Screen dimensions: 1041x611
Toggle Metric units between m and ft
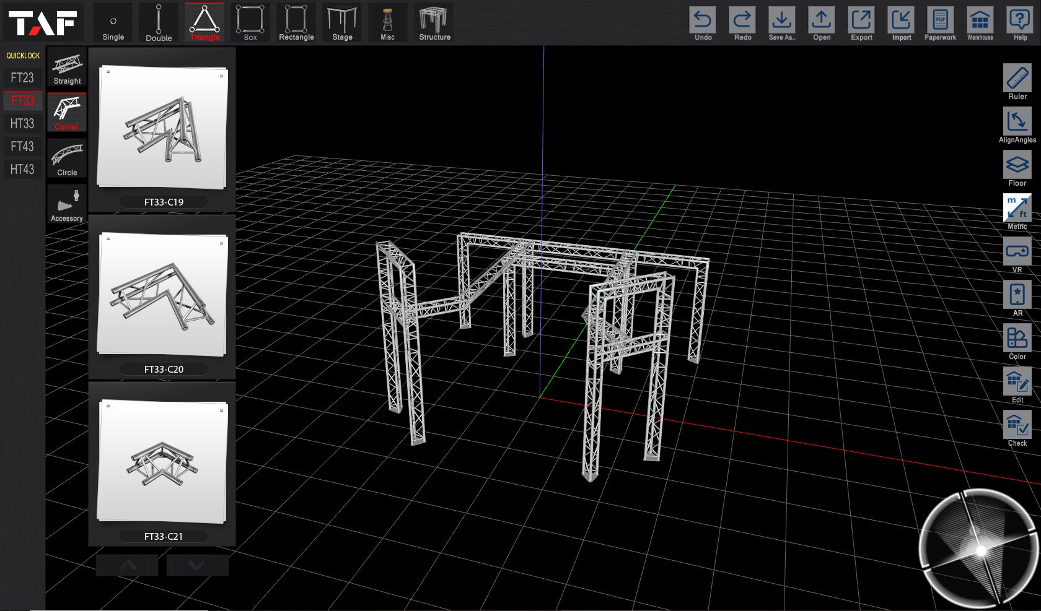(x=1017, y=208)
